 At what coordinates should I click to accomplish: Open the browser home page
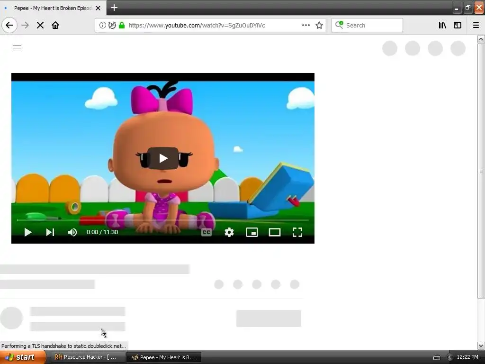click(x=55, y=25)
